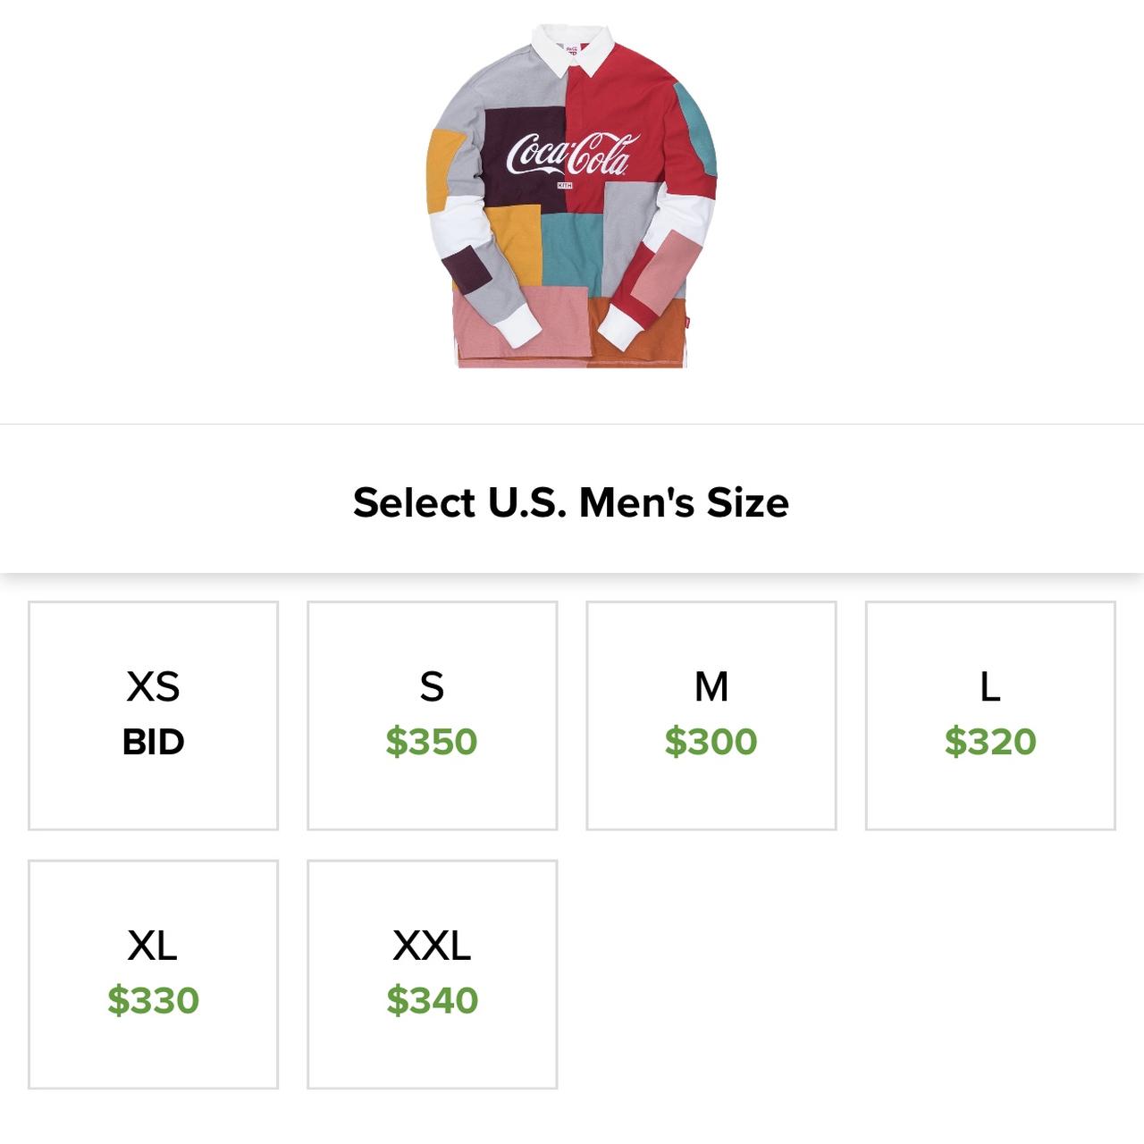Click the $330 price for XL
This screenshot has height=1144, width=1144.
coord(153,1001)
